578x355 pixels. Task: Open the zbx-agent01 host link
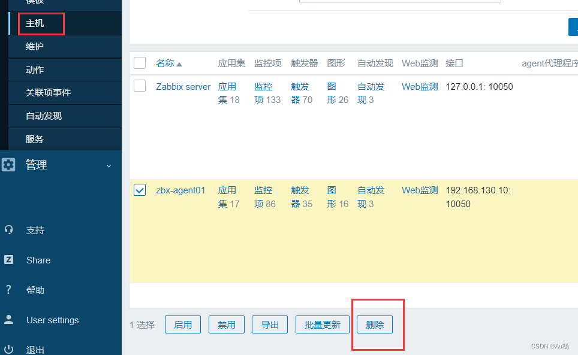(180, 190)
